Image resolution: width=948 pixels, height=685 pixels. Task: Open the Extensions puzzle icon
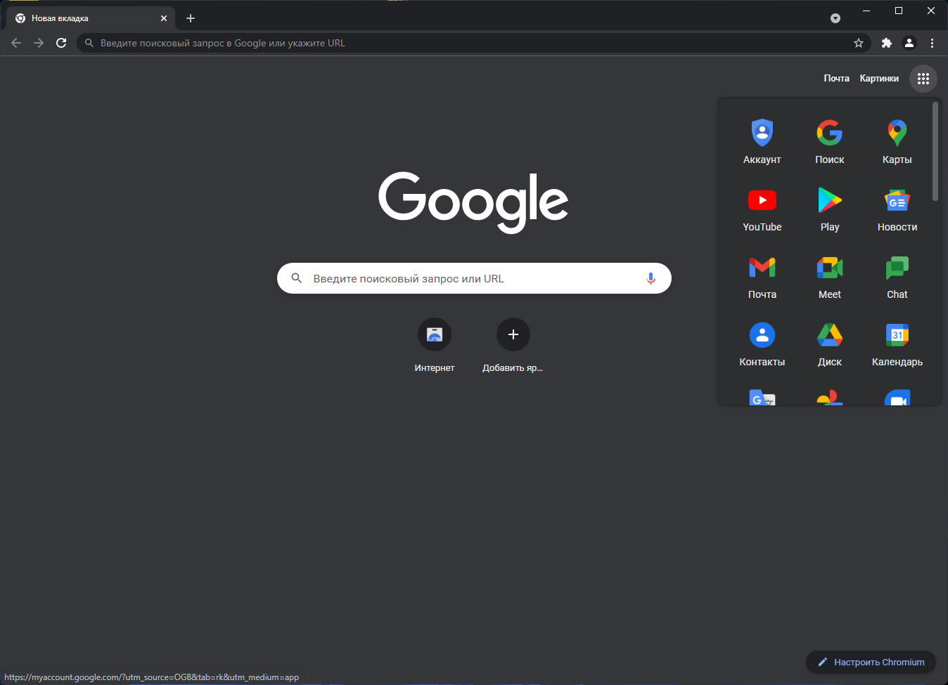click(887, 43)
